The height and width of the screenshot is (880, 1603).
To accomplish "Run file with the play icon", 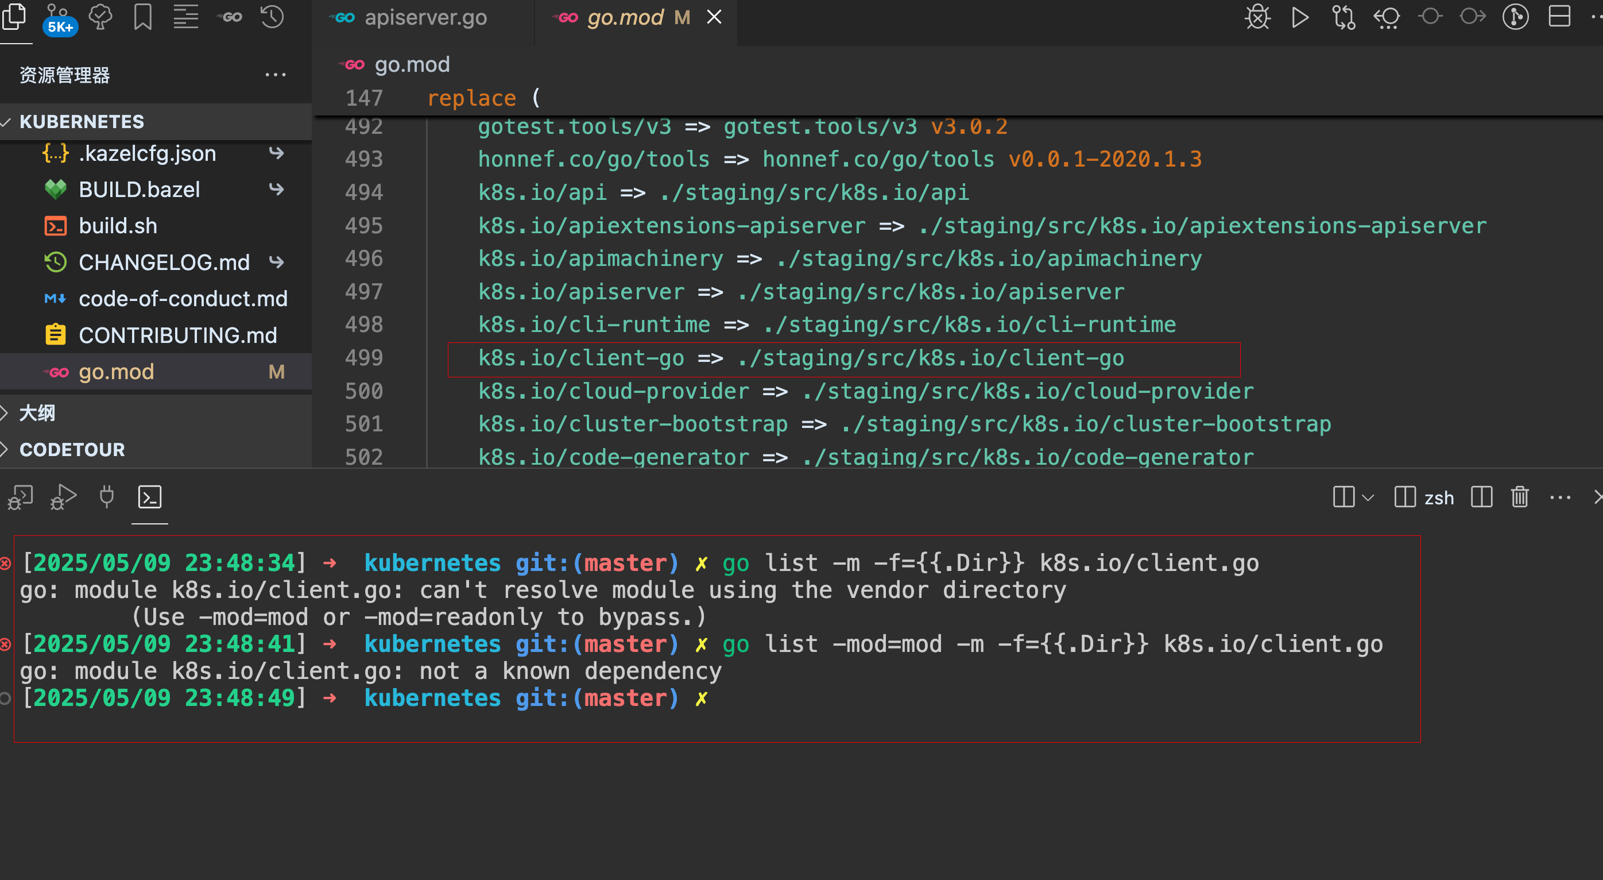I will (1300, 17).
